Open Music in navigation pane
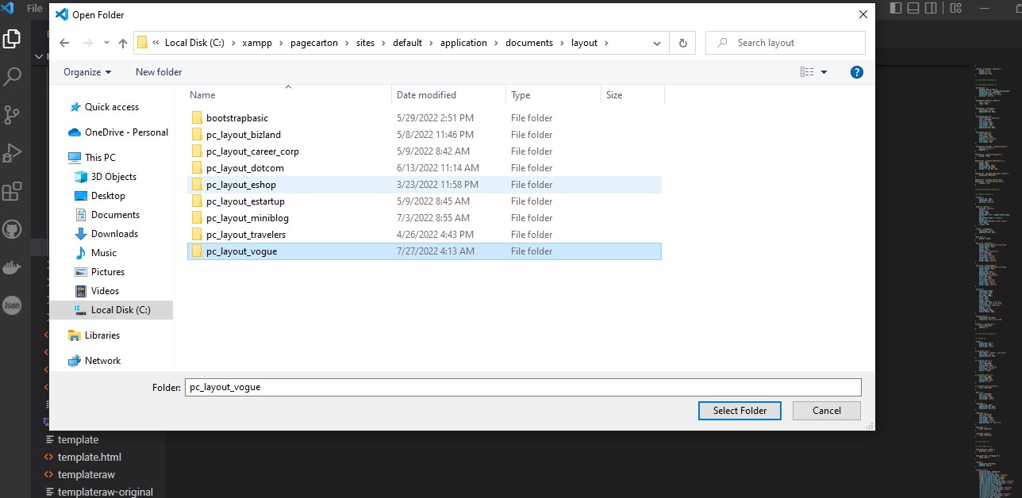This screenshot has width=1022, height=498. pyautogui.click(x=104, y=253)
